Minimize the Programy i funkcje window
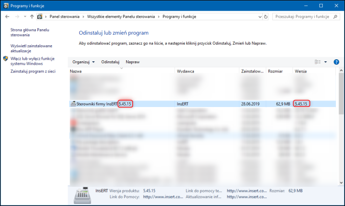 (306, 6)
